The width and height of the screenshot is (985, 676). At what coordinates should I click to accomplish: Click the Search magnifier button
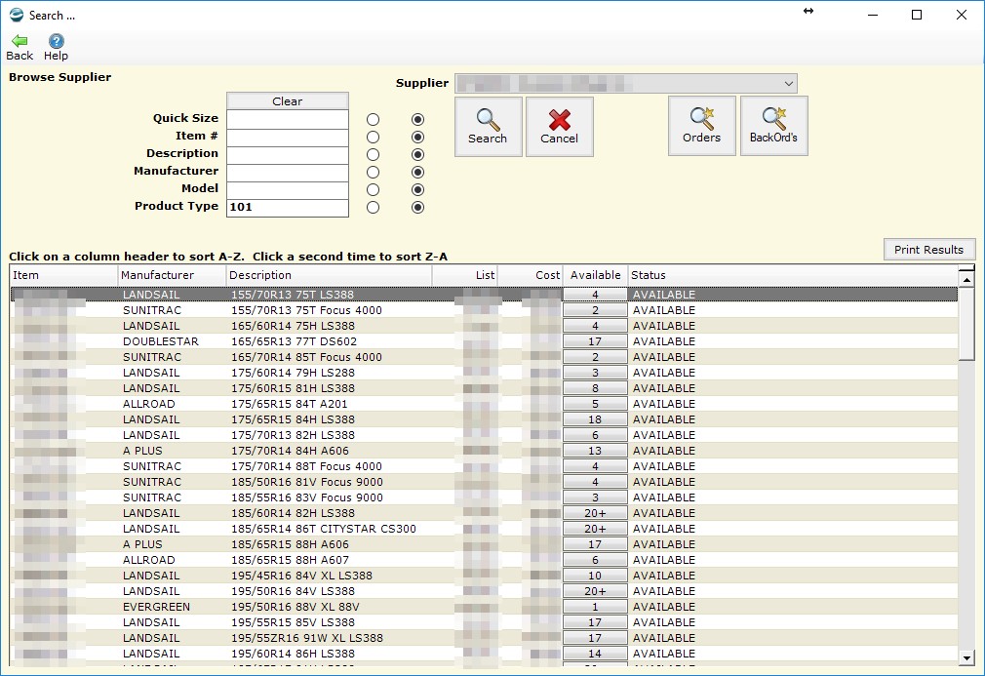(488, 126)
